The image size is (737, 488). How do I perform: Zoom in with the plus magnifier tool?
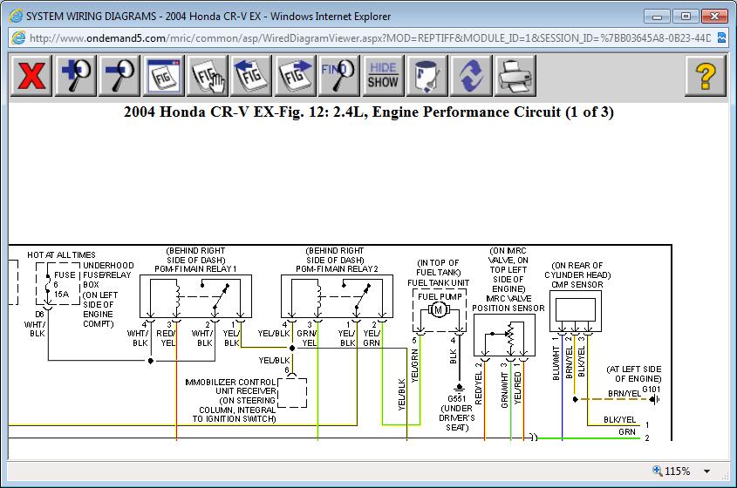tap(76, 76)
